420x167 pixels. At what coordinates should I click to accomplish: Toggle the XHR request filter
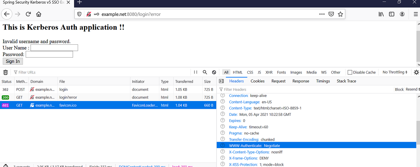pos(269,72)
